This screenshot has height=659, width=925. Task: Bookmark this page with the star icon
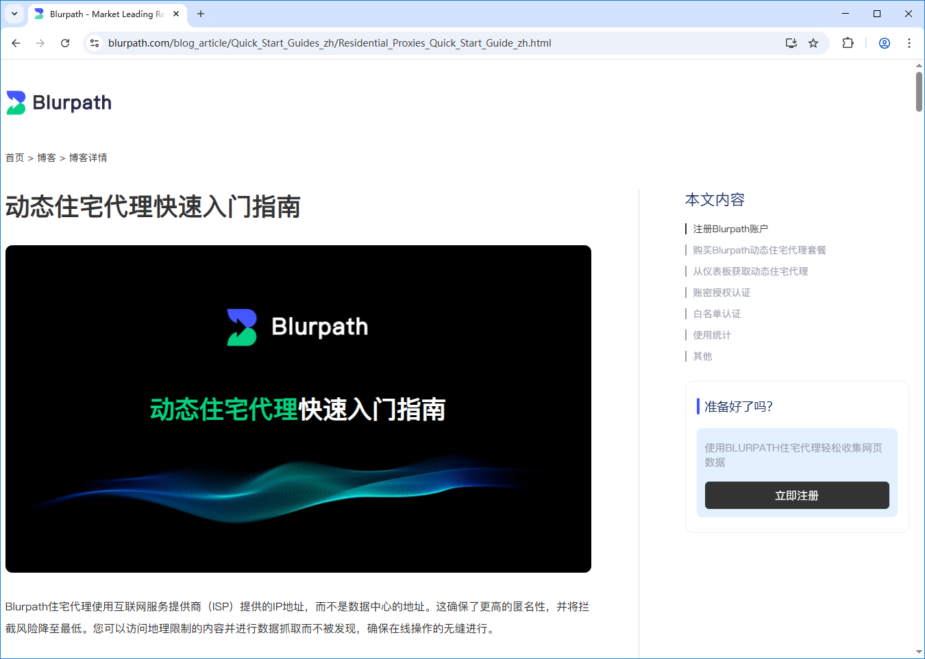coord(813,43)
